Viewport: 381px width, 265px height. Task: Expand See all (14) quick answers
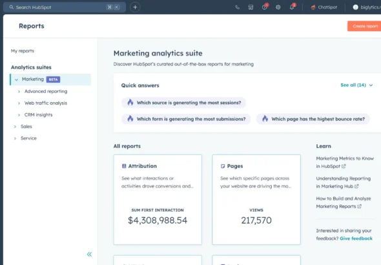(356, 85)
